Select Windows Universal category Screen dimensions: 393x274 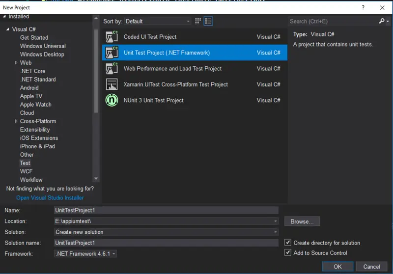pos(43,46)
